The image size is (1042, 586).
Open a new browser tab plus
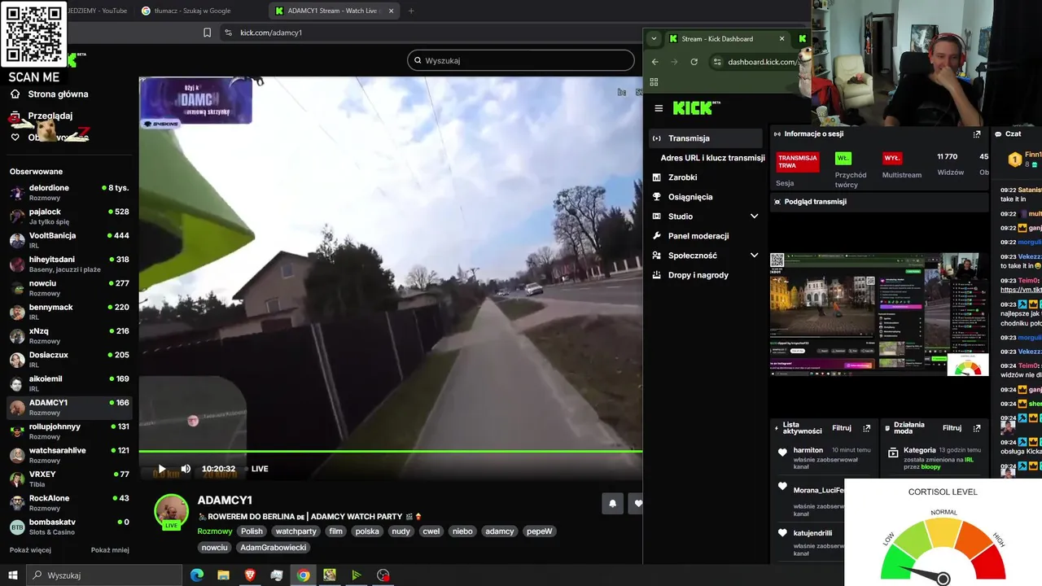pos(411,11)
